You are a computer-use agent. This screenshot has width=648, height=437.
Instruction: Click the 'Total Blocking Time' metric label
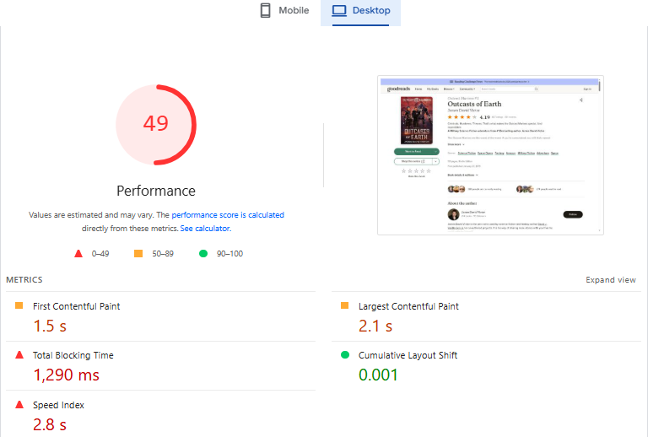click(73, 355)
